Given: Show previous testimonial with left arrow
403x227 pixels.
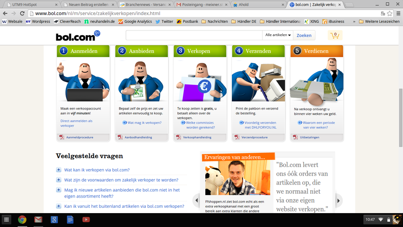Looking at the screenshot, I should coord(197,200).
